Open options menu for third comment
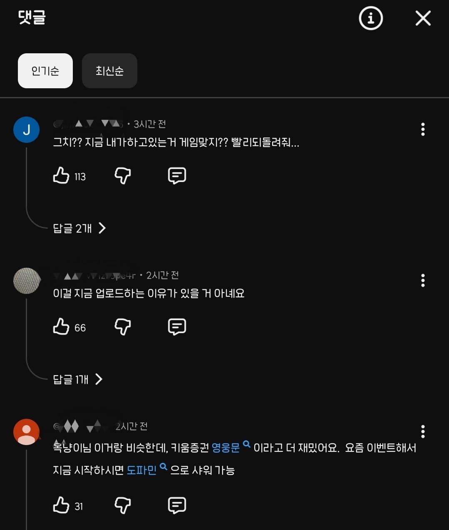Viewport: 449px width, 530px height. [x=423, y=432]
